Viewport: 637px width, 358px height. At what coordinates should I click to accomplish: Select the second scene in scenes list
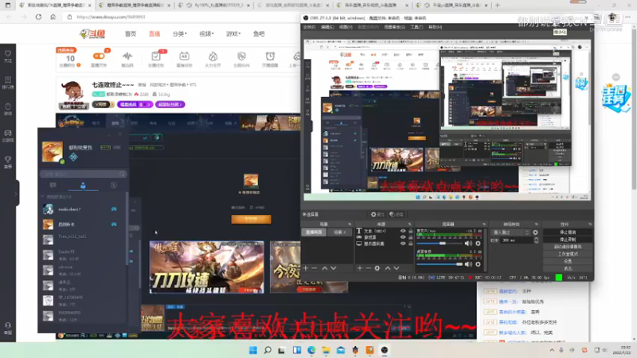pos(340,232)
